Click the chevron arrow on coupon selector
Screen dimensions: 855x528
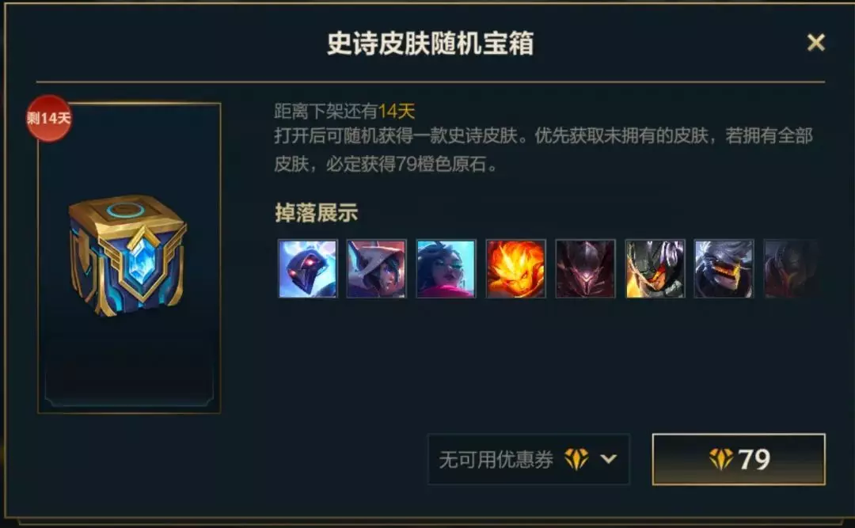click(x=609, y=459)
